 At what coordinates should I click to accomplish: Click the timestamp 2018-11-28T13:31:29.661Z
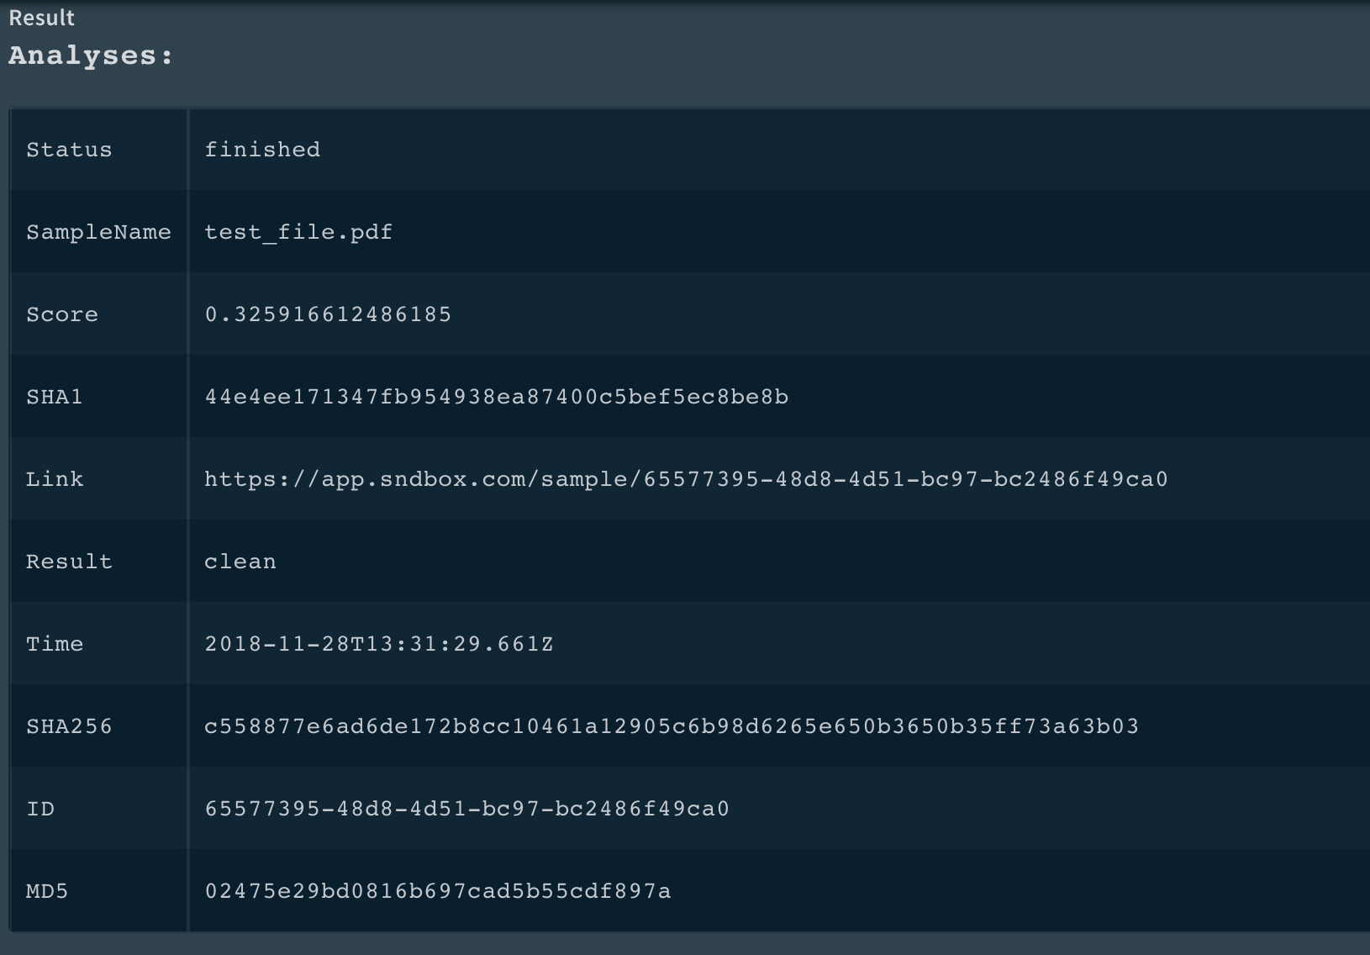coord(379,644)
